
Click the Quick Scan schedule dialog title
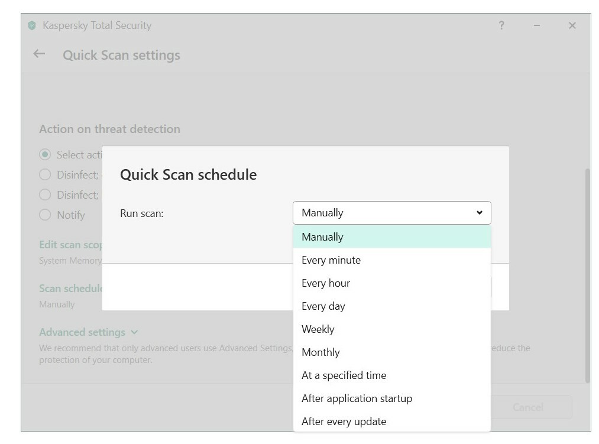(x=189, y=174)
